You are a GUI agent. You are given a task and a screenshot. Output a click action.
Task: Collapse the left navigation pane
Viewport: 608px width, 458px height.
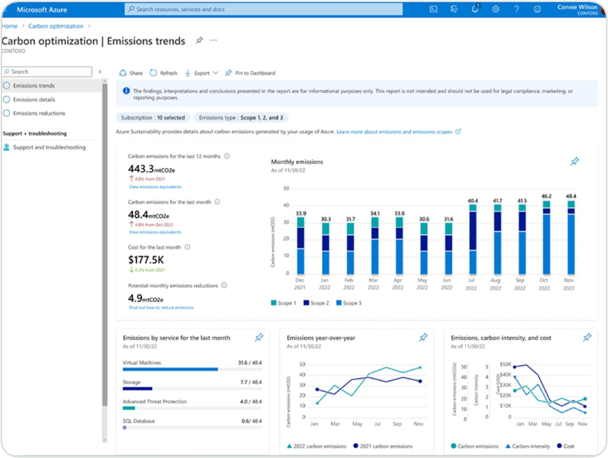[x=99, y=72]
